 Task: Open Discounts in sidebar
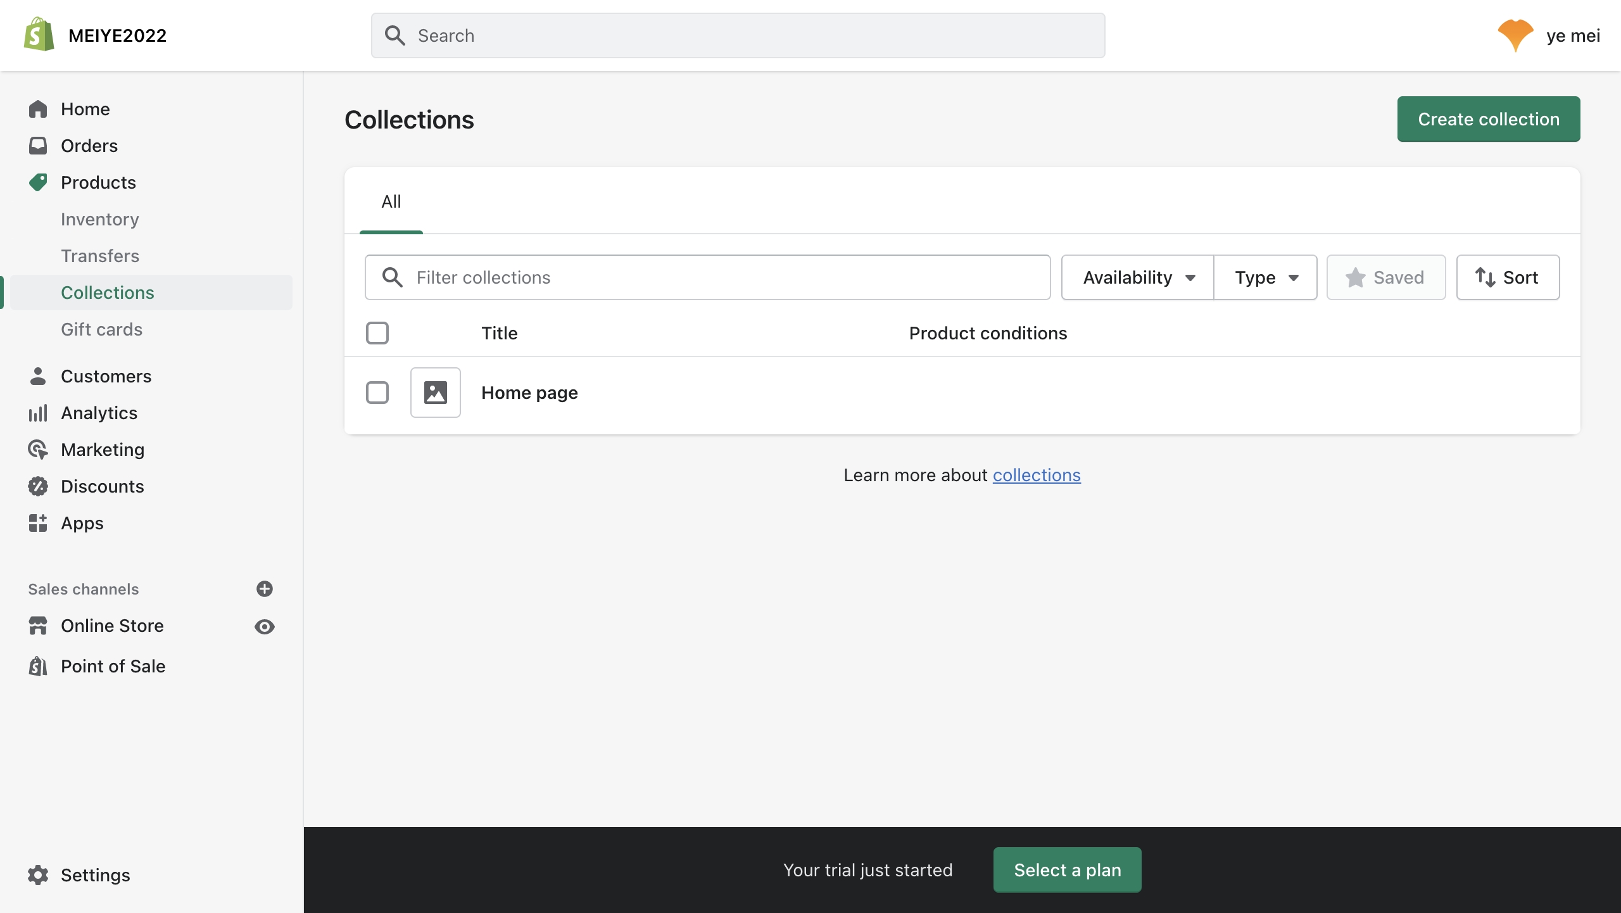click(103, 486)
